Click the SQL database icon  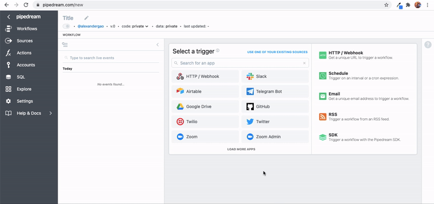tap(9, 77)
